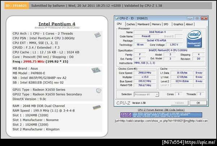Click the Intel Pentium 4 title link
Image resolution: width=217 pixels, height=146 pixels.
[57, 24]
